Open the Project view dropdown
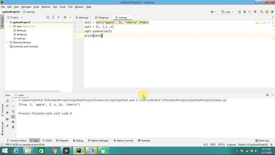Viewport: 275px width, 155px height. point(15,17)
